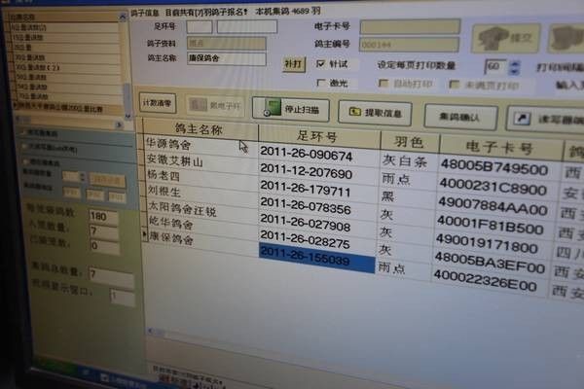Click the 补打 button

(294, 64)
